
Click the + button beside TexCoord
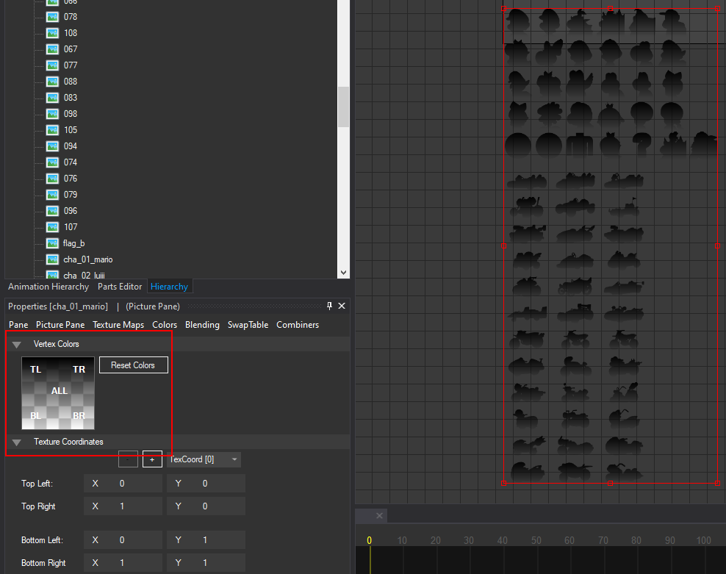point(152,459)
